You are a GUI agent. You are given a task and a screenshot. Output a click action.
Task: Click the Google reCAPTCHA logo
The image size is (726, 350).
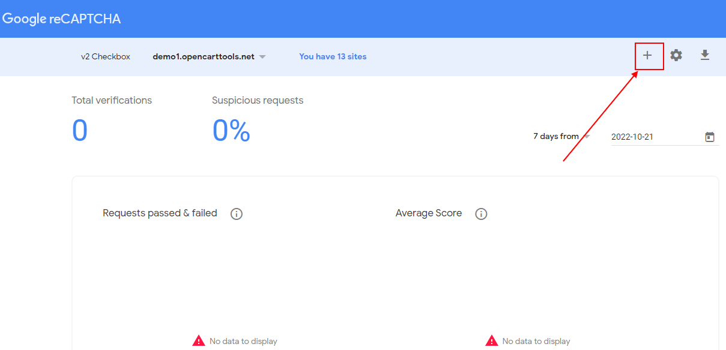(61, 19)
